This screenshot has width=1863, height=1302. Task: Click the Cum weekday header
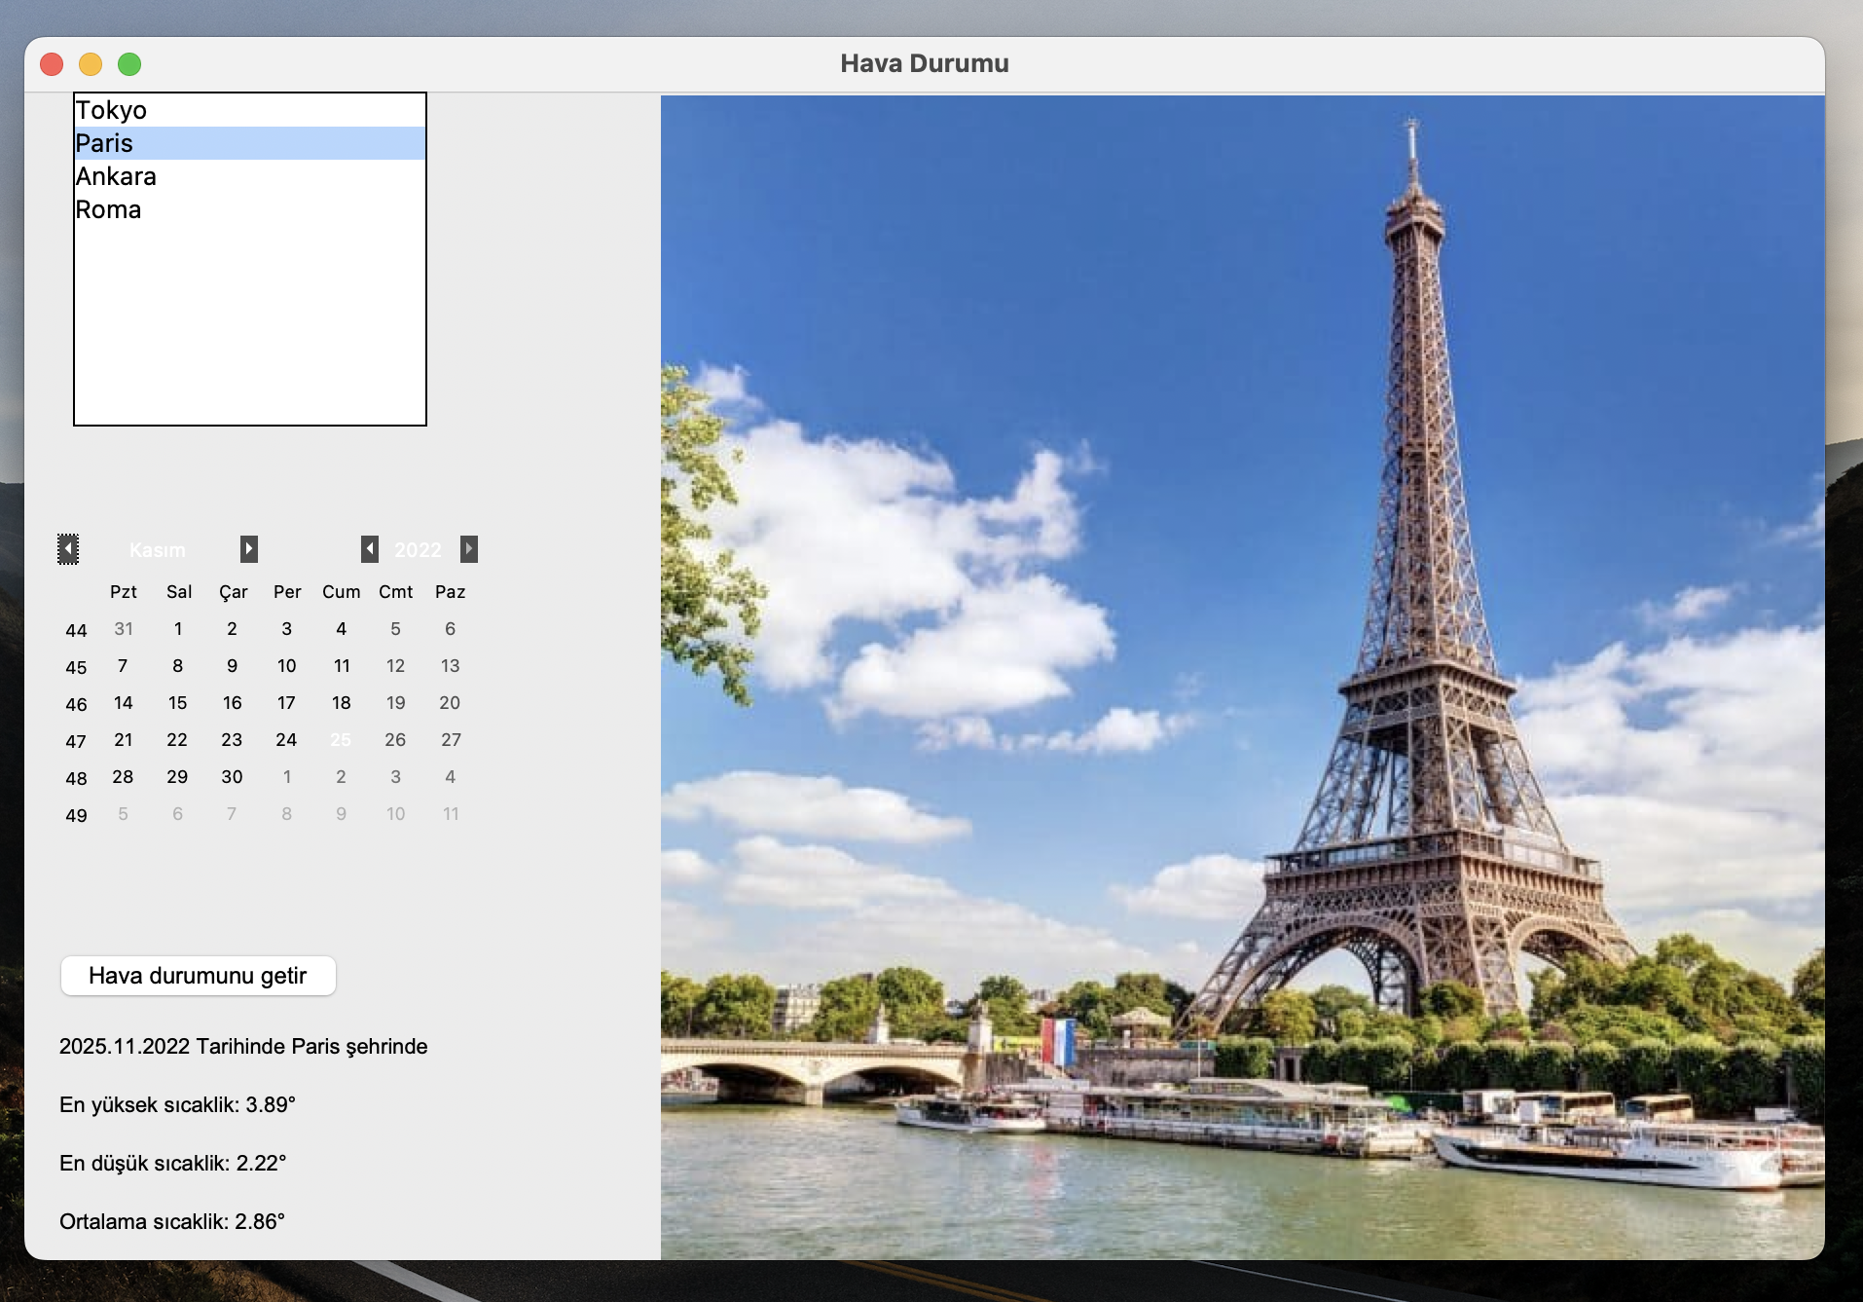(342, 592)
